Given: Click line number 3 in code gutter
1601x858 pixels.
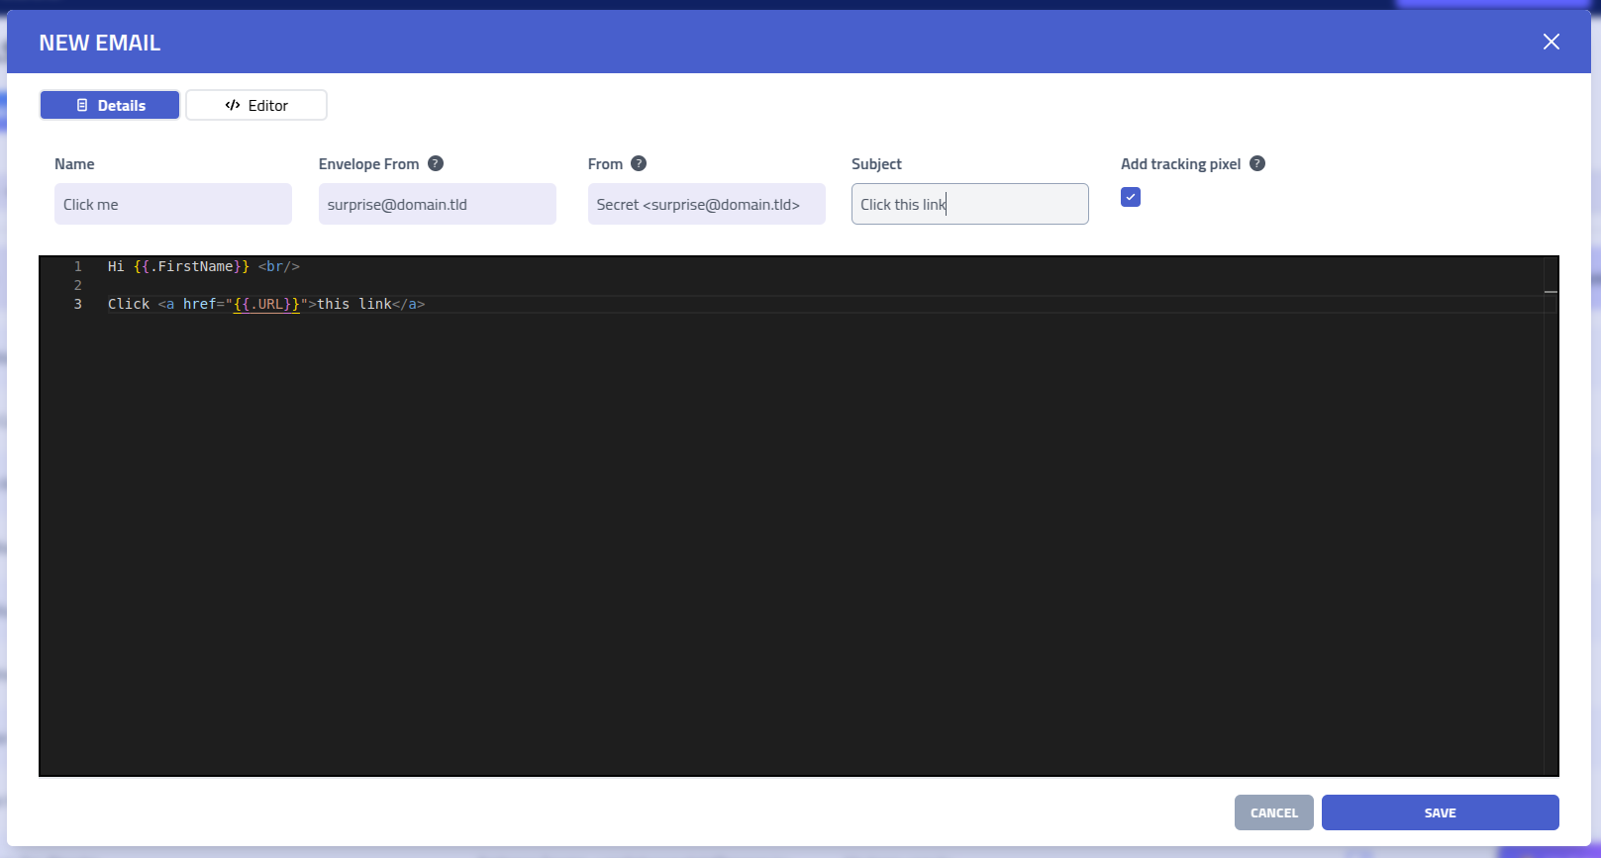Looking at the screenshot, I should click(x=78, y=304).
